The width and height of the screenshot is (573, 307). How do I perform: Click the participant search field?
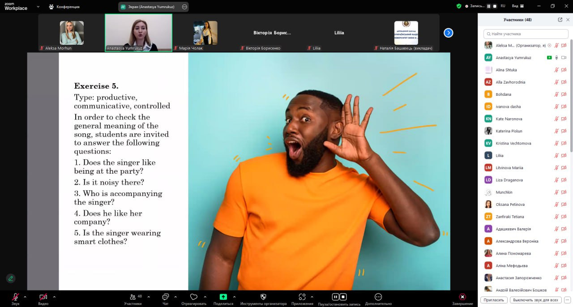click(x=526, y=34)
